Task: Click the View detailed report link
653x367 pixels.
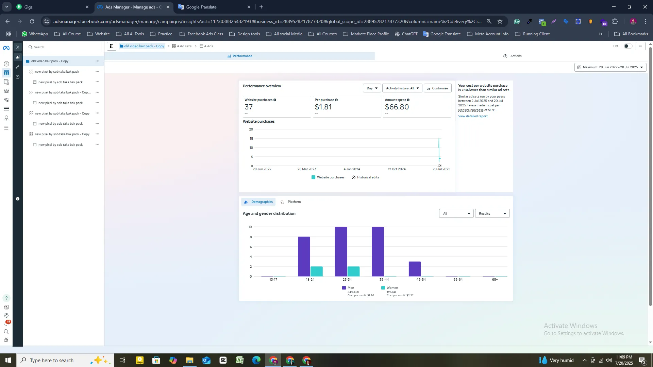Action: point(472,116)
